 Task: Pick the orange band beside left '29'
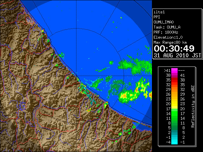(x=174, y=90)
